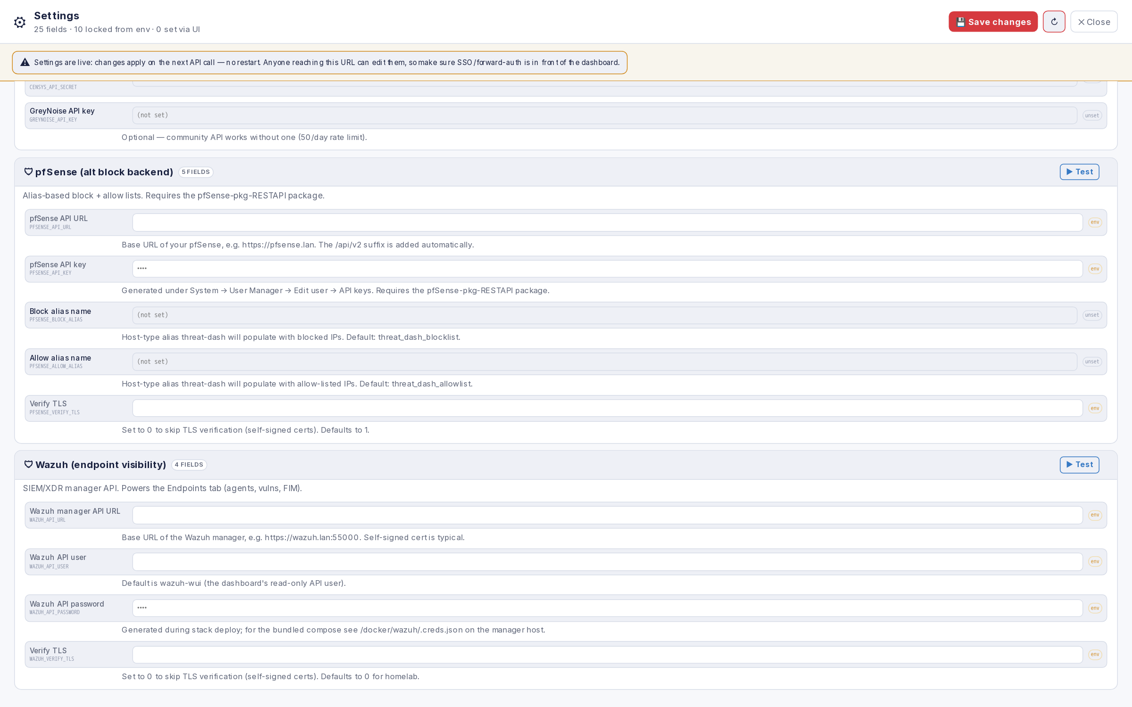Focus the pfSense API key field
The width and height of the screenshot is (1132, 707).
[608, 269]
